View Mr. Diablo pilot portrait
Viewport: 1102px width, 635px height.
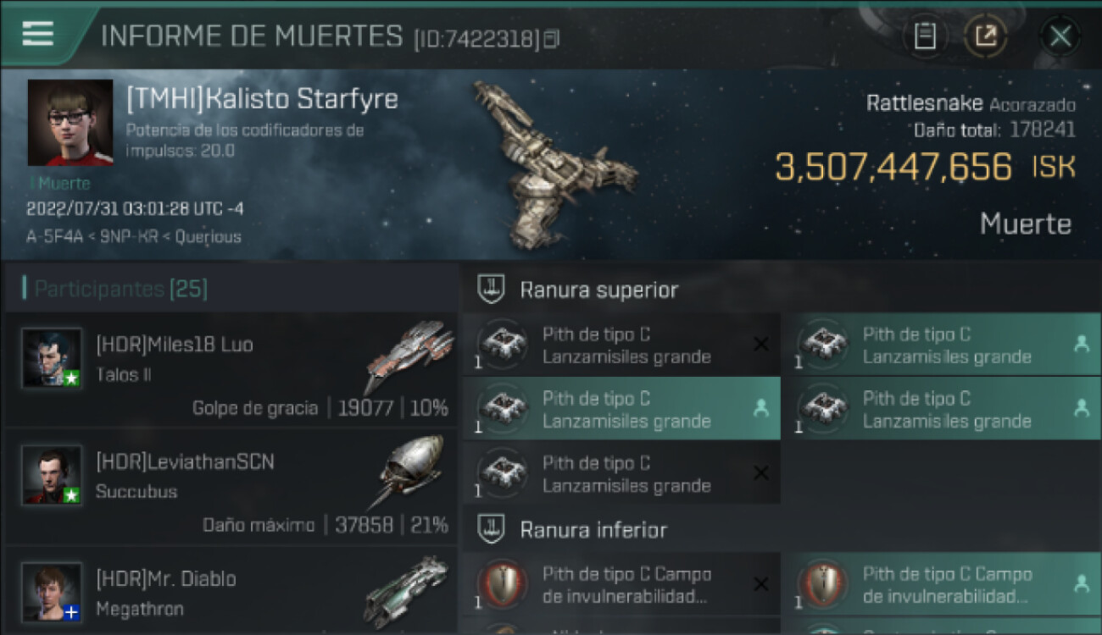tap(52, 592)
